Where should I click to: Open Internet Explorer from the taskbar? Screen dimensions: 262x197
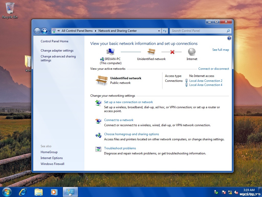coord(23,192)
